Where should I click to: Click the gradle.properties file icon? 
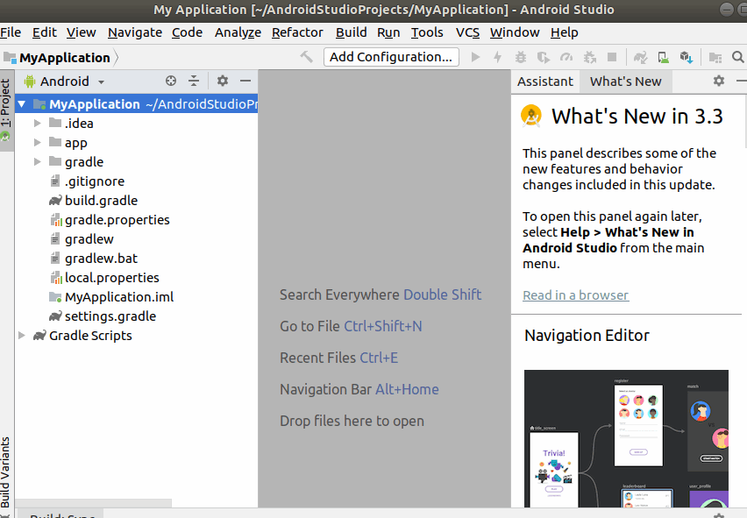click(x=56, y=220)
